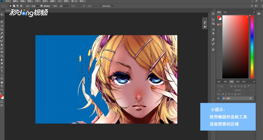Screen dimensions: 263x140
Task: Open the layer filter type dropdown
Action: (223, 86)
